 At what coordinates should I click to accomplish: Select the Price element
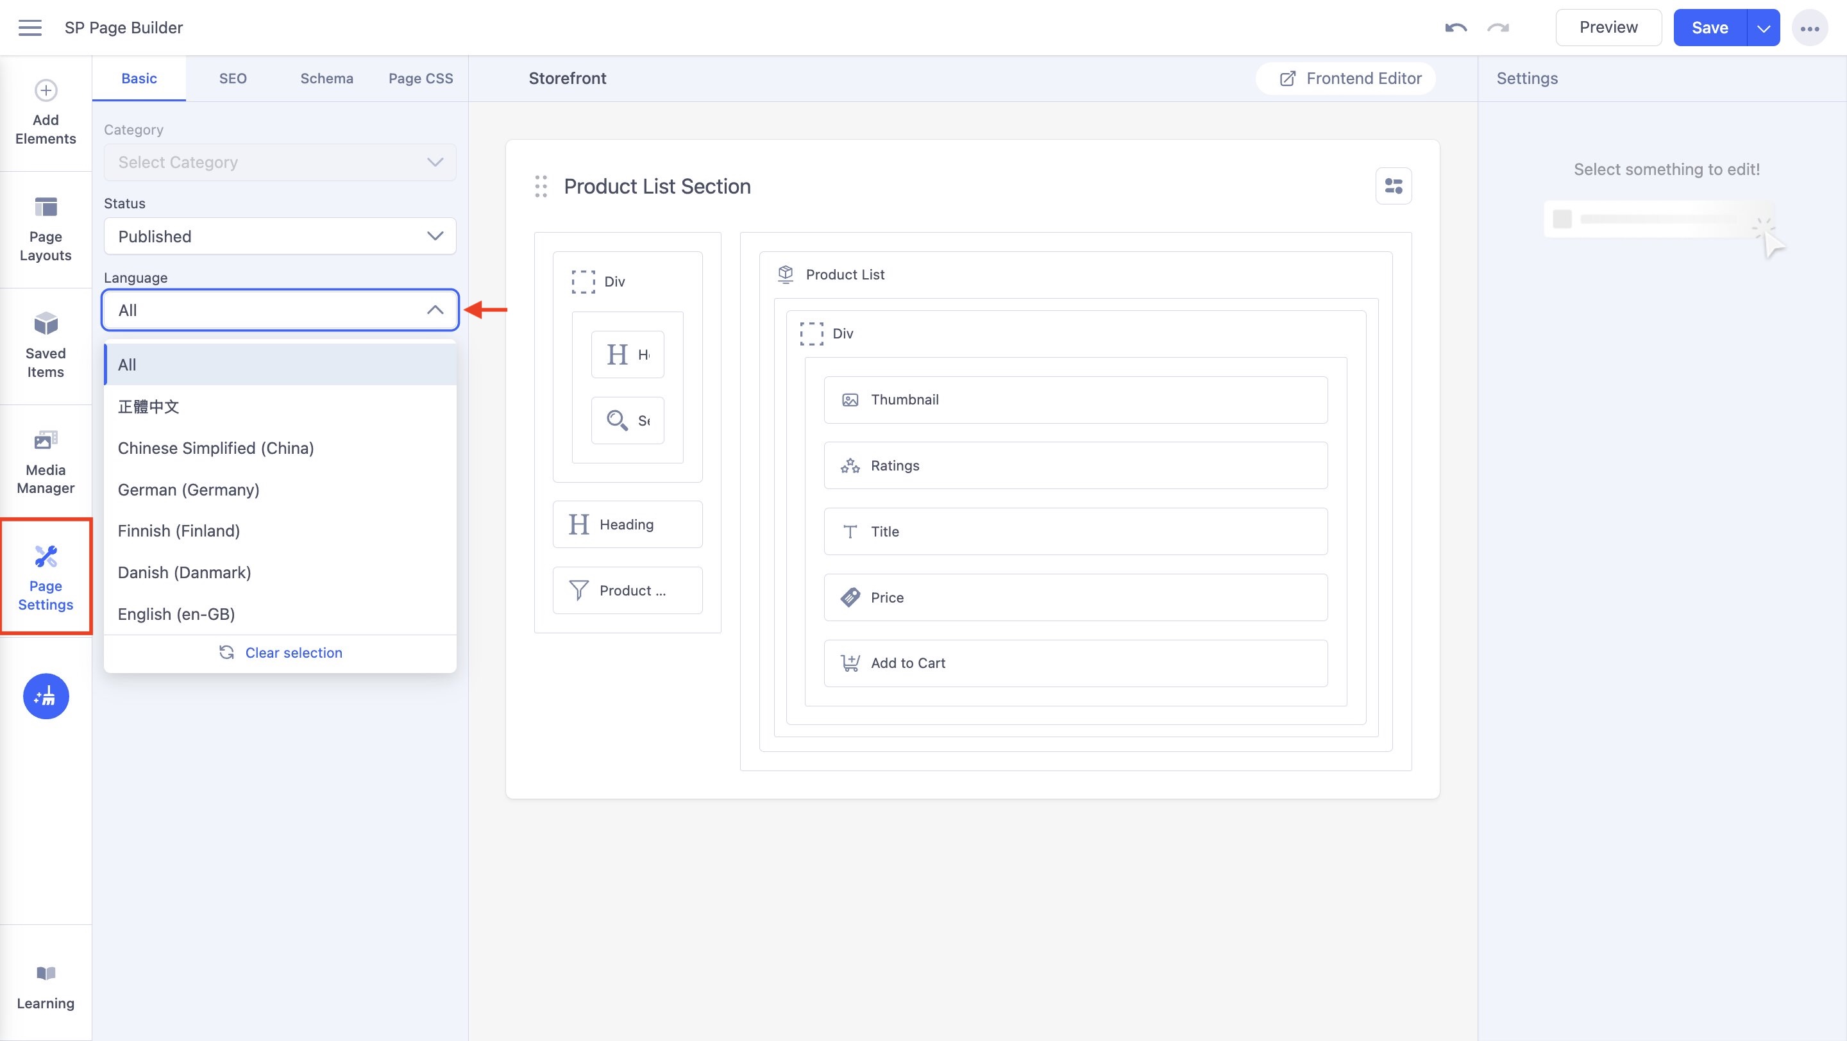point(1075,597)
